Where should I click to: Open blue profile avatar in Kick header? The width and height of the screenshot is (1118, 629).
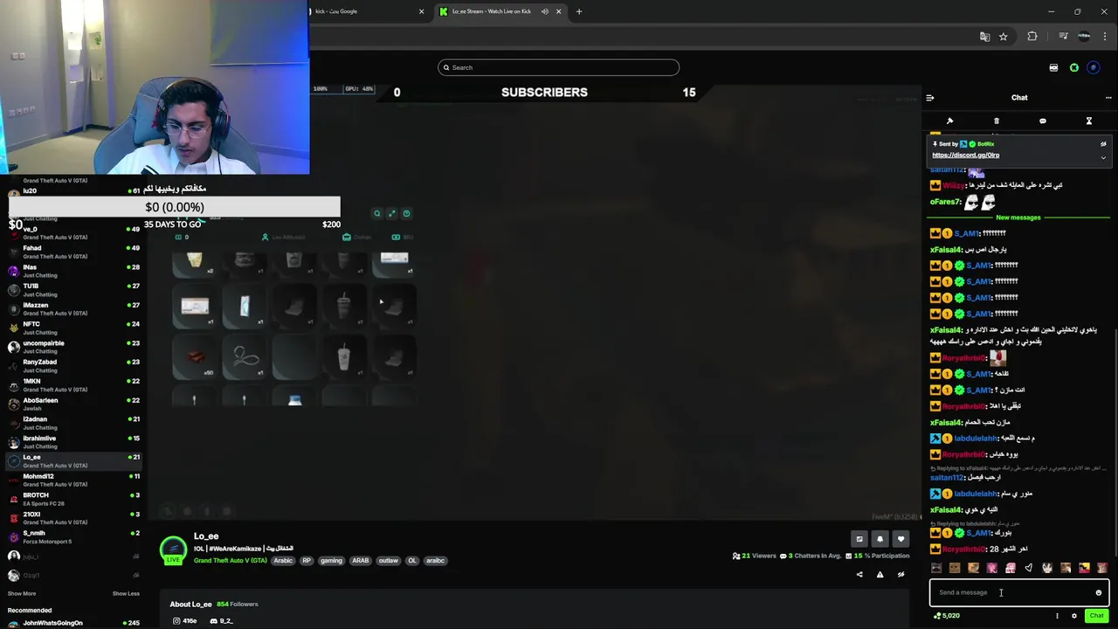(1094, 68)
